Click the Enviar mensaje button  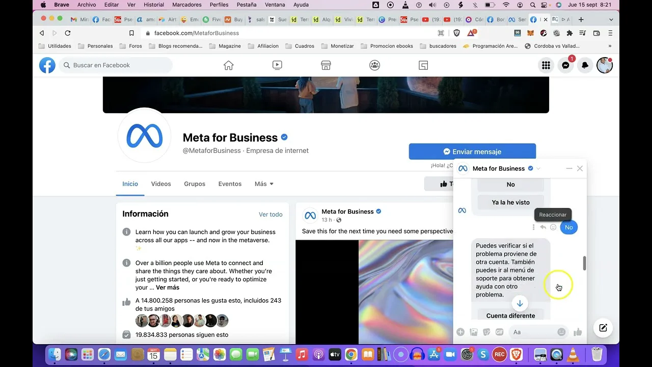click(x=472, y=151)
